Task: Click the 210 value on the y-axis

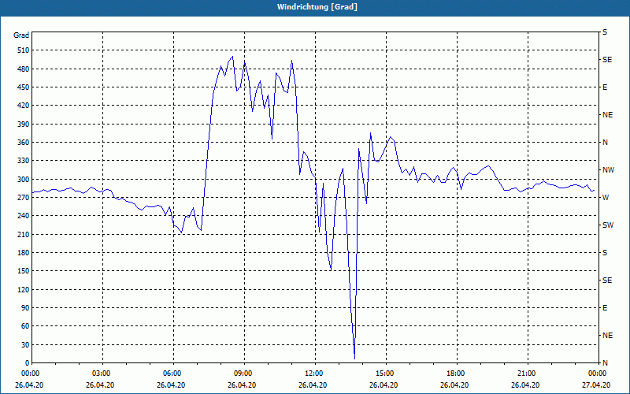Action: (24, 234)
